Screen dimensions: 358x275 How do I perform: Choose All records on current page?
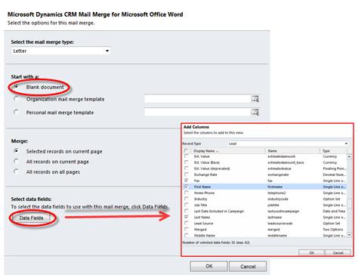click(16, 161)
